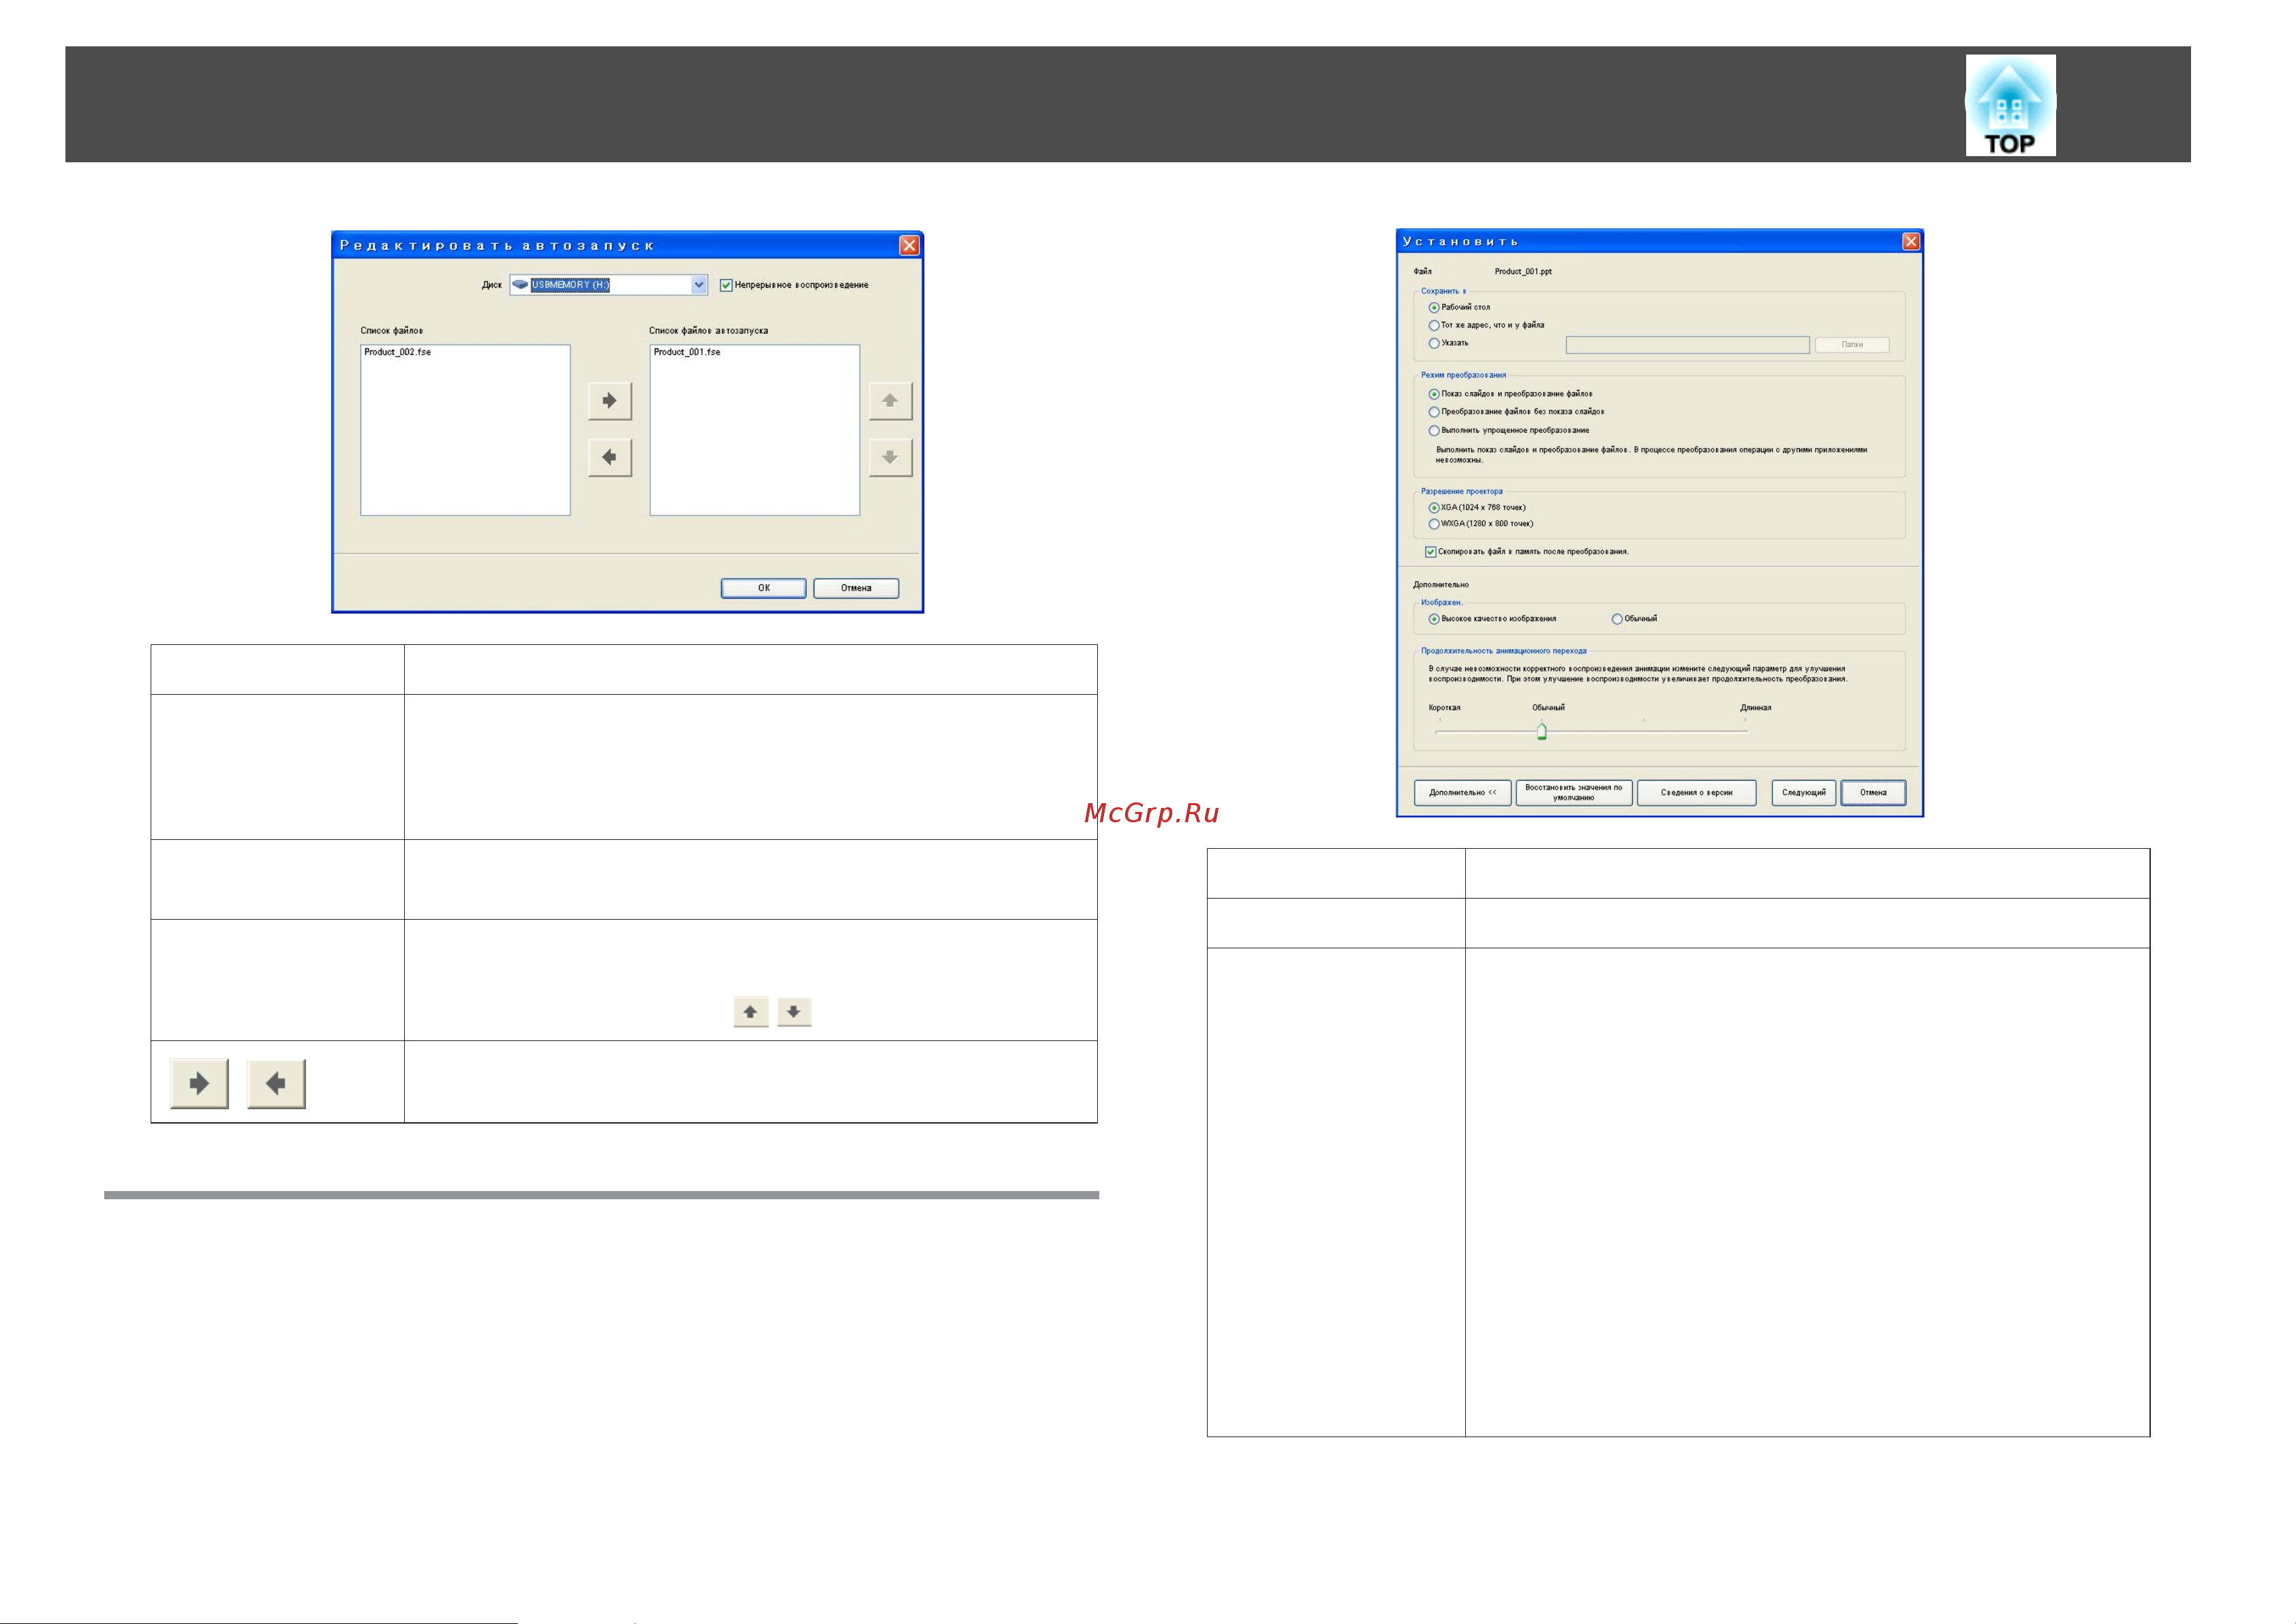Remove file from autorun list with left arrow
2296x1624 pixels.
(x=610, y=457)
